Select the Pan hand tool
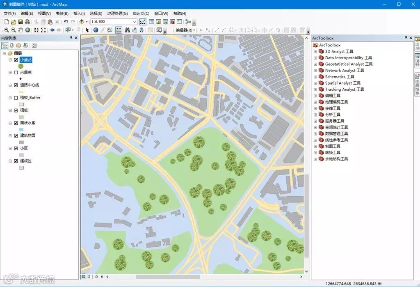Screen dimensions: 420x287 (x=21, y=30)
